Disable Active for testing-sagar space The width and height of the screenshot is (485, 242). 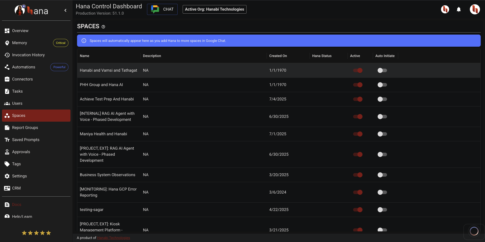[x=358, y=210]
